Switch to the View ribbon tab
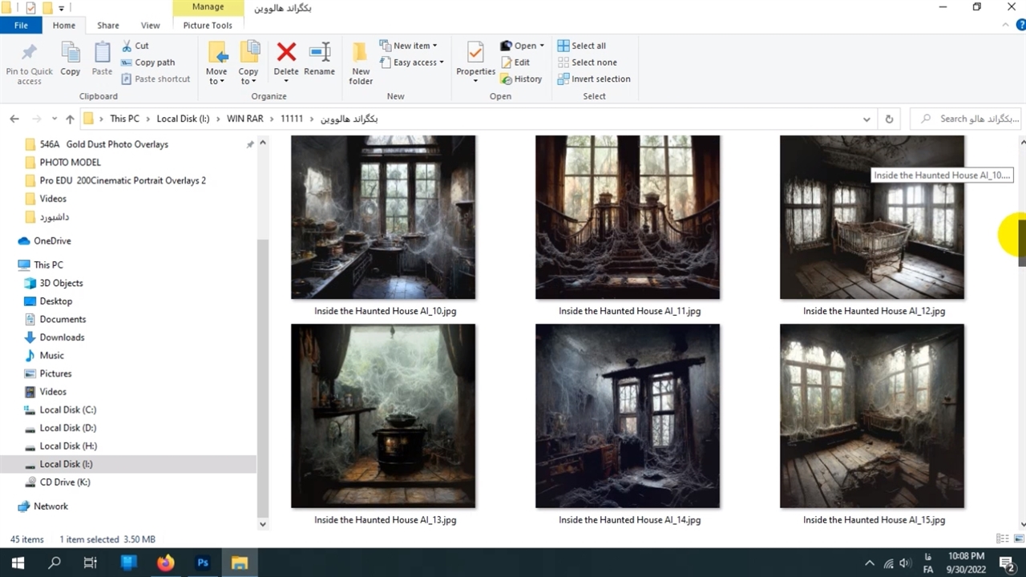The width and height of the screenshot is (1026, 577). (150, 26)
